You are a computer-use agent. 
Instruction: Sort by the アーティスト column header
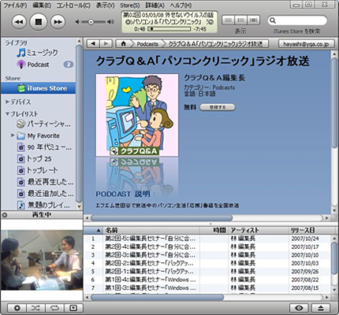point(259,230)
